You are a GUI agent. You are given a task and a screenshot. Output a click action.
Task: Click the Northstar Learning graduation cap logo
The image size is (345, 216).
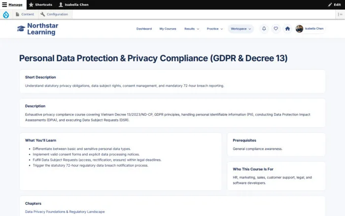coord(21,29)
